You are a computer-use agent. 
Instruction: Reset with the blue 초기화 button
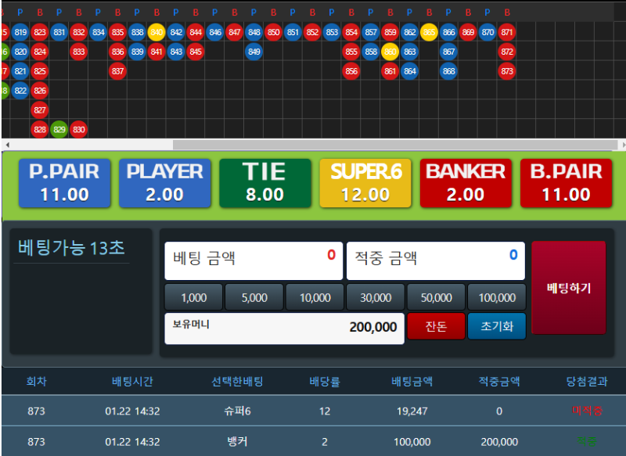tap(497, 326)
